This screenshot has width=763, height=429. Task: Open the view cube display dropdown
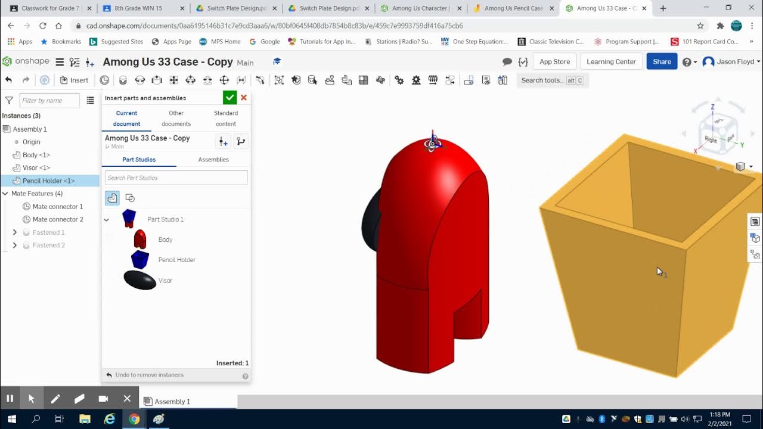(744, 167)
